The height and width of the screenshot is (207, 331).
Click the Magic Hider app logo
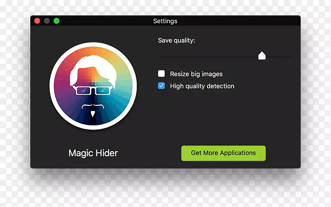click(x=93, y=86)
